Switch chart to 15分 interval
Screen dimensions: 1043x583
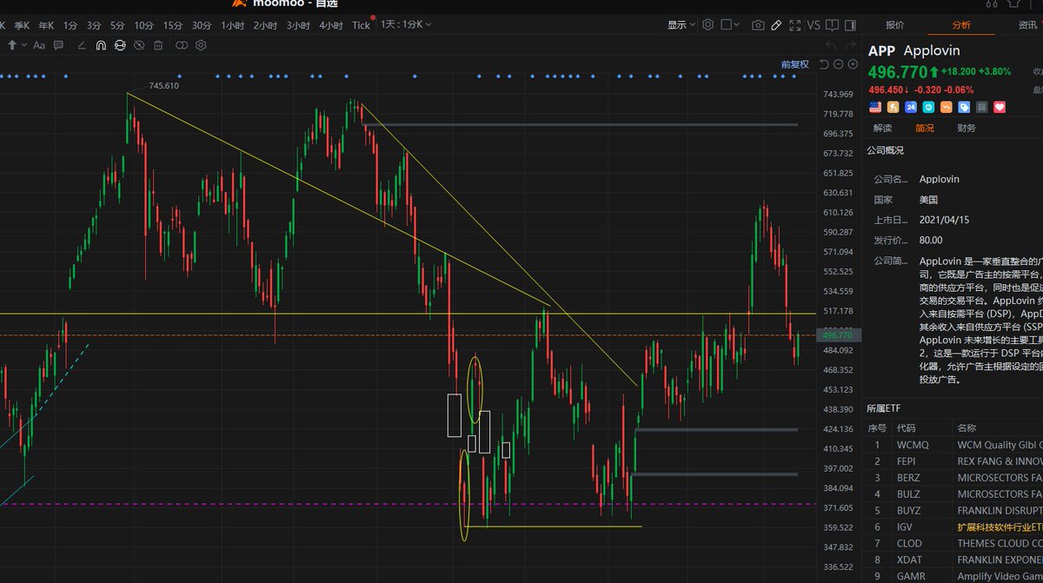(173, 25)
